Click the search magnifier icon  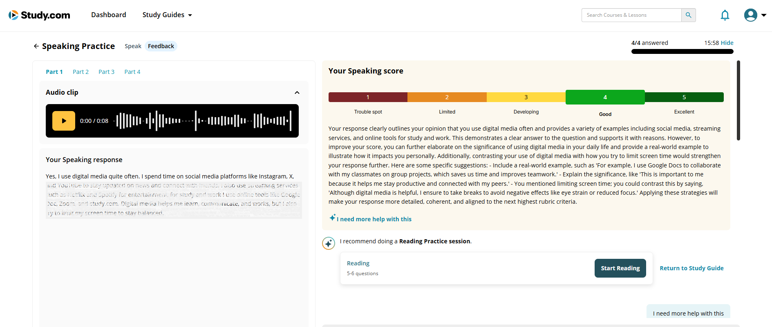pyautogui.click(x=688, y=15)
